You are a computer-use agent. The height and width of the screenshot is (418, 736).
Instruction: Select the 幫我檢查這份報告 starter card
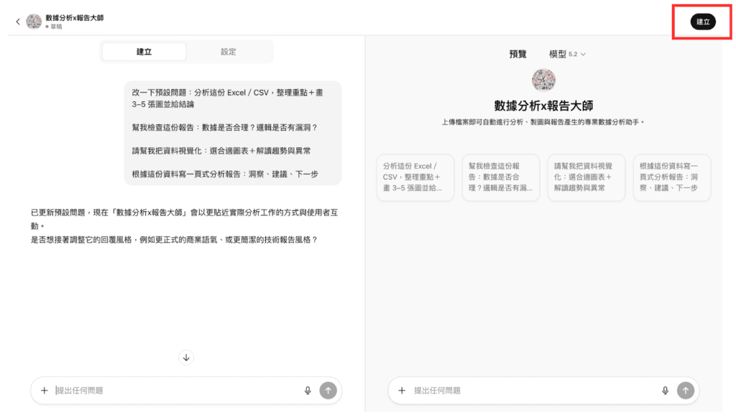tap(500, 177)
